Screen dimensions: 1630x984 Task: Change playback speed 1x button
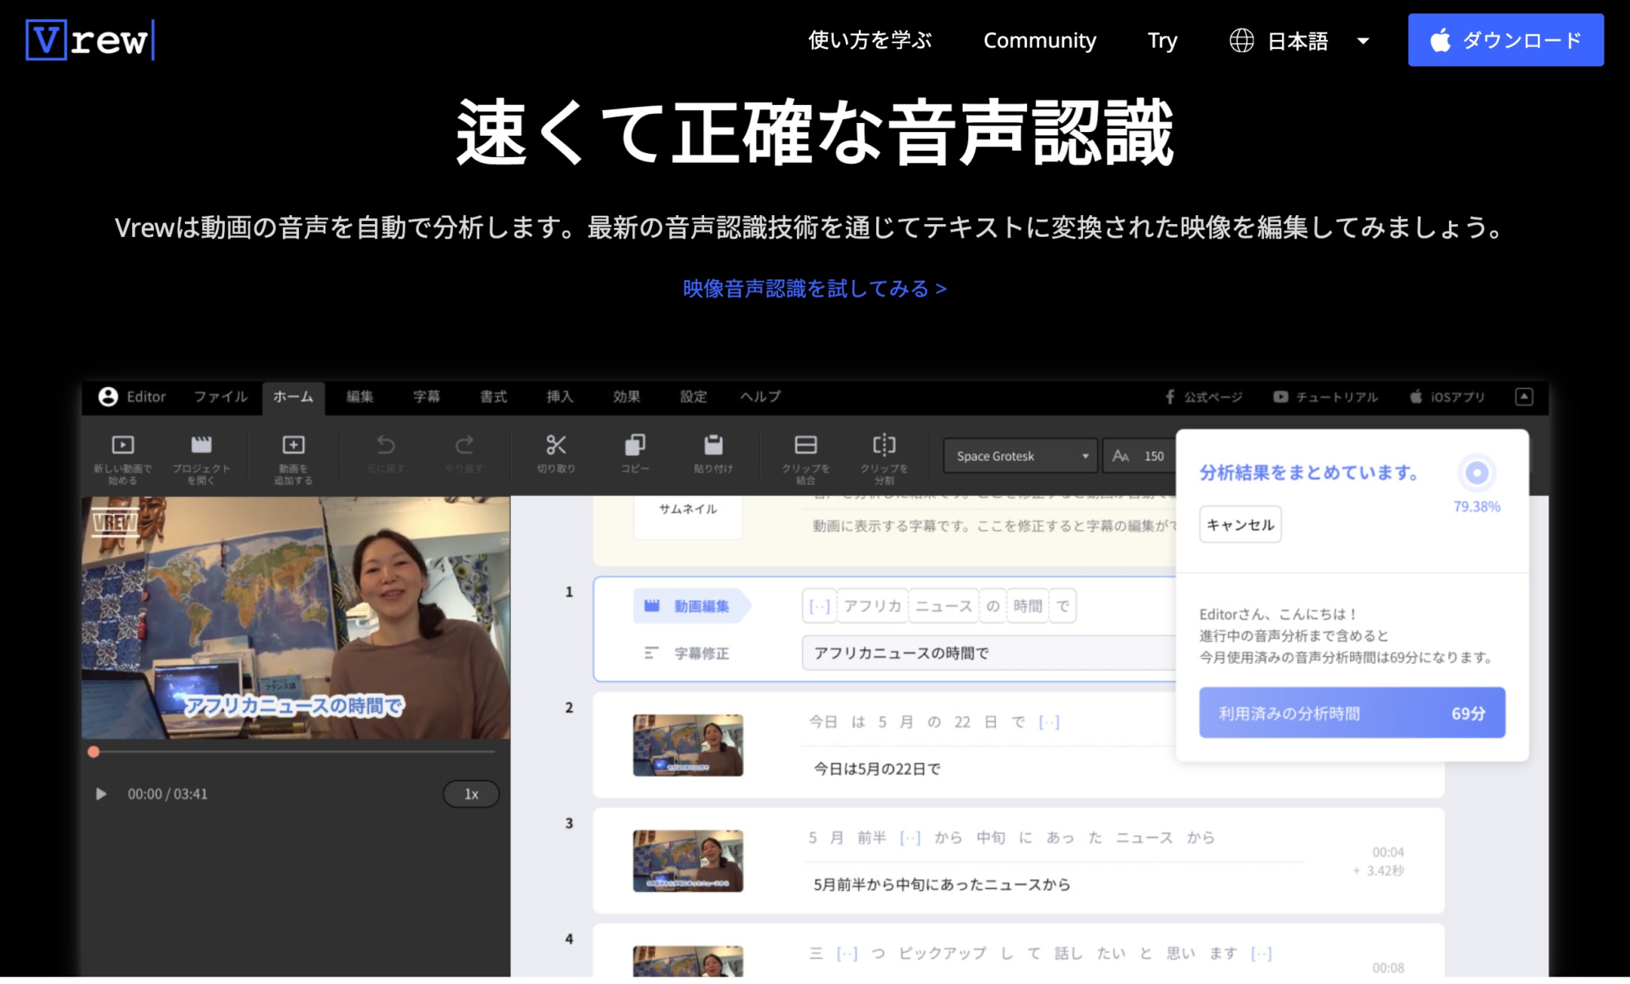tap(471, 794)
